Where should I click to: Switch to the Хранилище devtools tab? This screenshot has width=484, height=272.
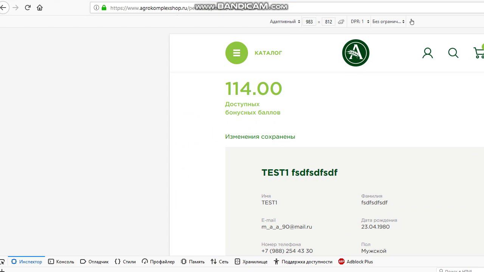(251, 261)
